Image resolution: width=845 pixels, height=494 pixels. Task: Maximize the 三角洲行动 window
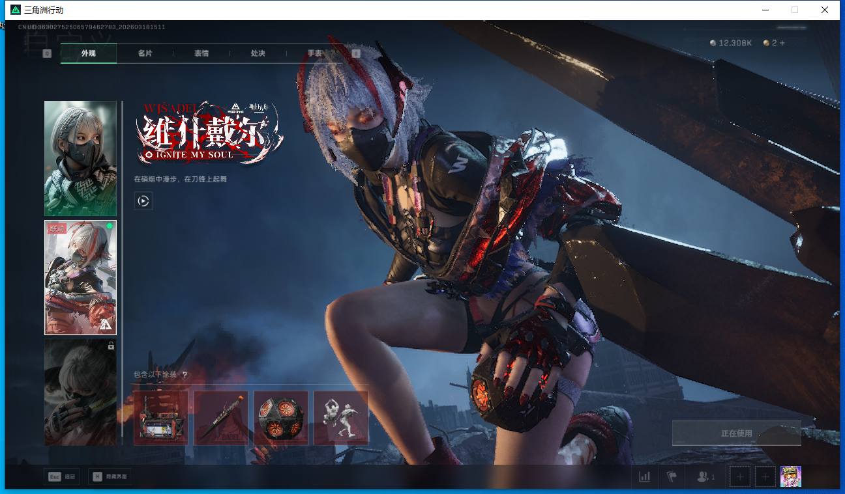pyautogui.click(x=795, y=10)
